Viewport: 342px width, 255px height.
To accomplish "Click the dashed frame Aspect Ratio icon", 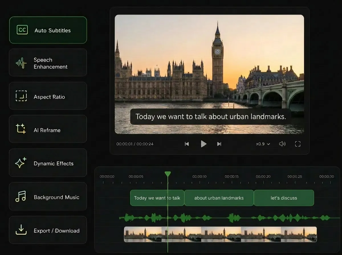I will pyautogui.click(x=21, y=96).
